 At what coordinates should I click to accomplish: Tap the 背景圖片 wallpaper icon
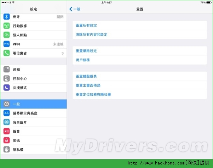(x=6, y=122)
